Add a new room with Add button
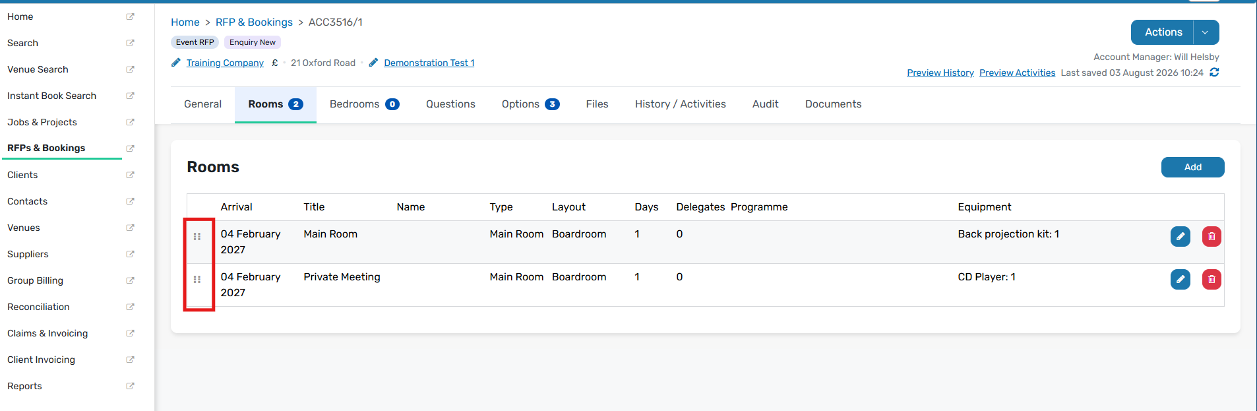The image size is (1257, 411). click(1192, 167)
